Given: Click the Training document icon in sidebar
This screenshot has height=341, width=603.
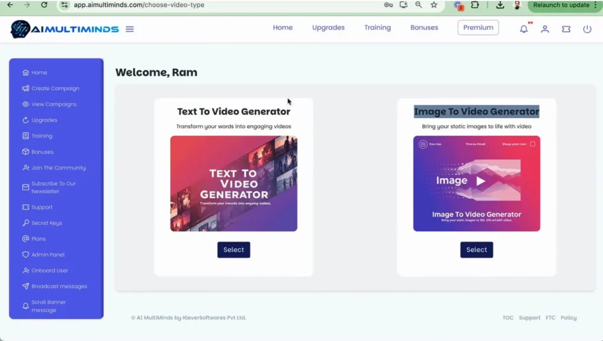Looking at the screenshot, I should coord(25,136).
